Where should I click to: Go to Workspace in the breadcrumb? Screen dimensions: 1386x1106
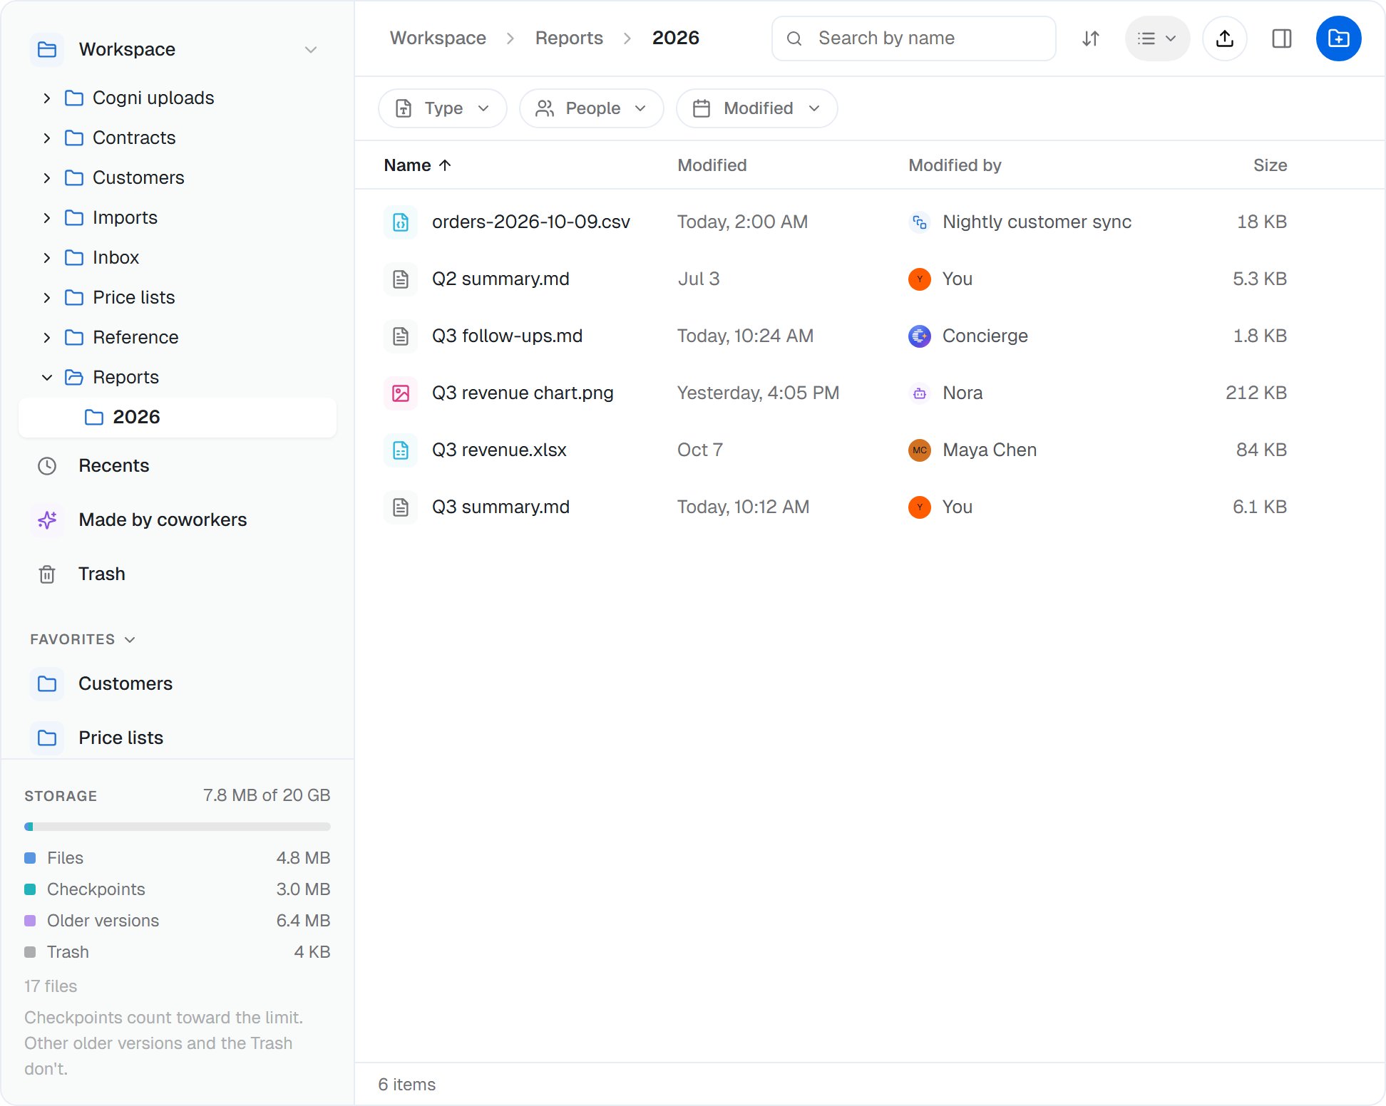pyautogui.click(x=438, y=38)
